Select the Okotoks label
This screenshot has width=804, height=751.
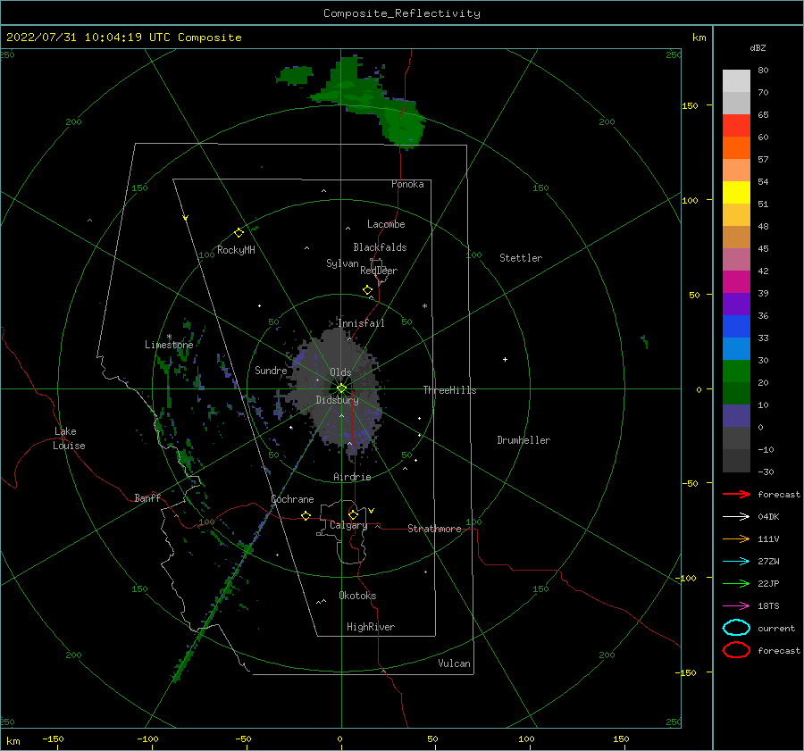click(x=357, y=596)
